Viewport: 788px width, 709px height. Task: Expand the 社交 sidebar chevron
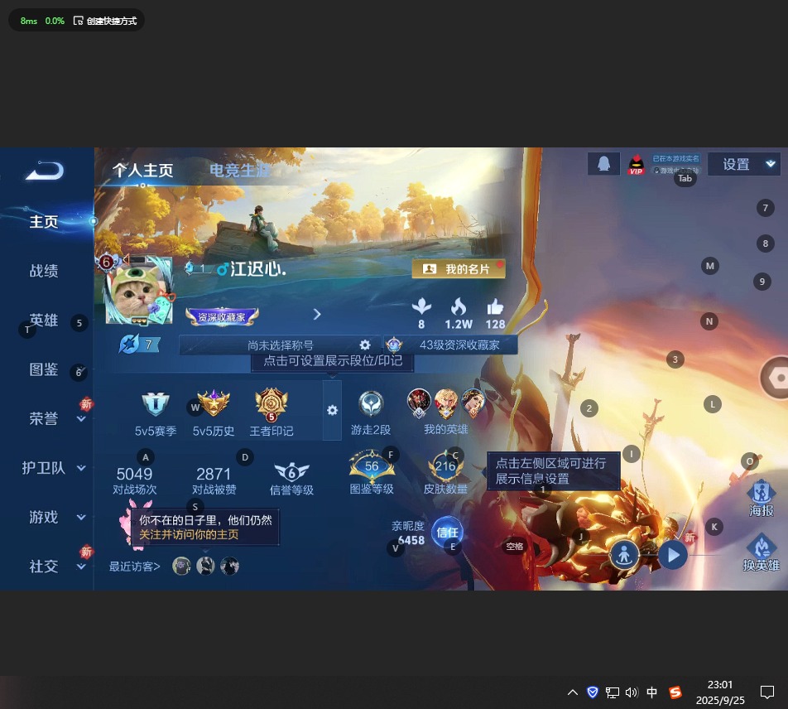[81, 567]
